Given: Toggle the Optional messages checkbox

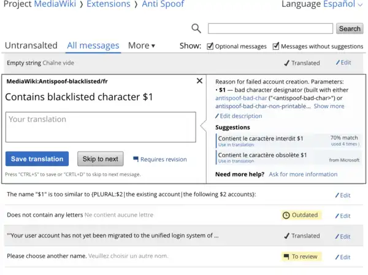Looking at the screenshot, I should pyautogui.click(x=210, y=46).
